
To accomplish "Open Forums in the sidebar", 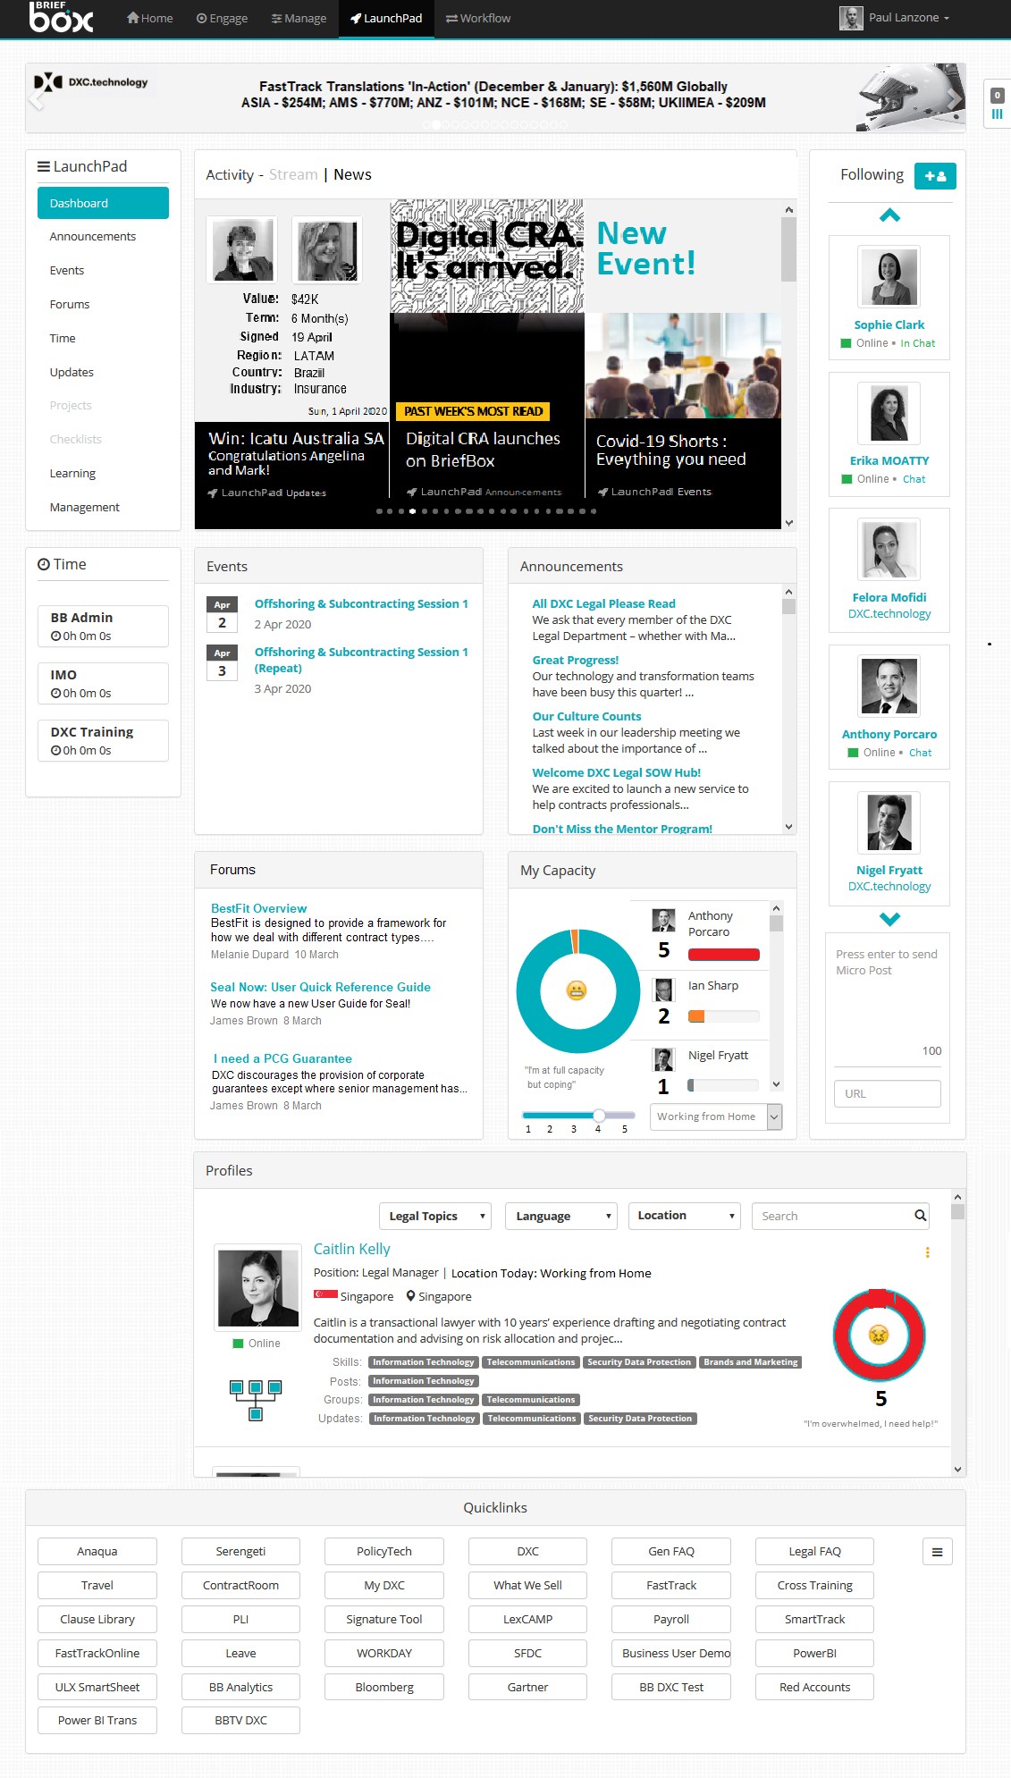I will (70, 305).
